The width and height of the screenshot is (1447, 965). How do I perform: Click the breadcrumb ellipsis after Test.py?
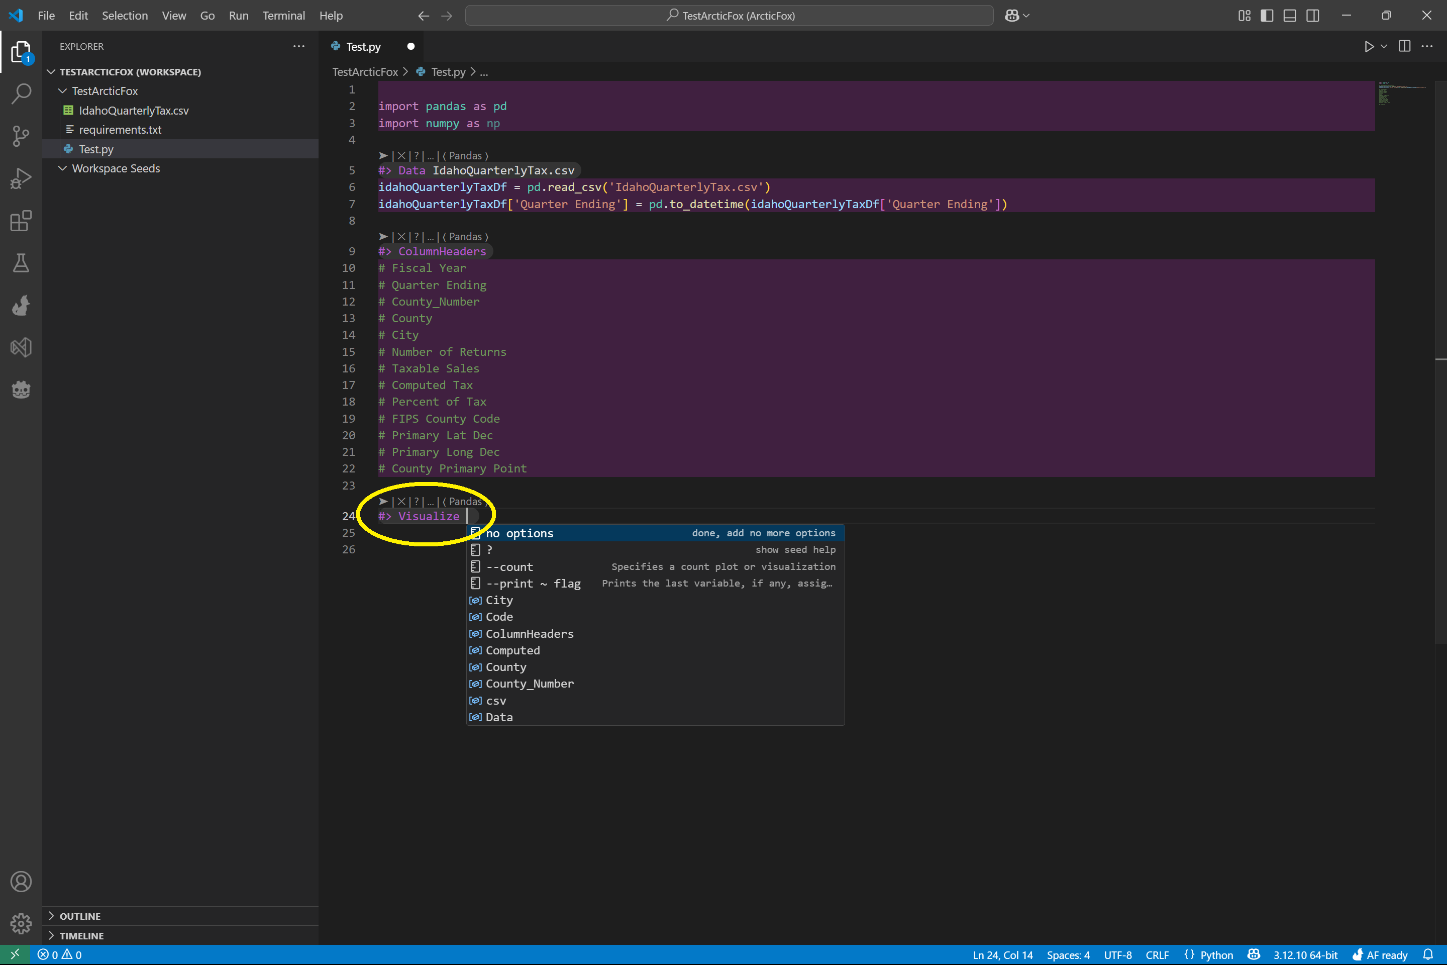484,72
